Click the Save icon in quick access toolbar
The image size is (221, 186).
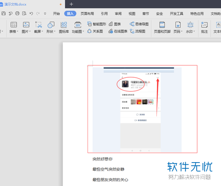click(4, 13)
